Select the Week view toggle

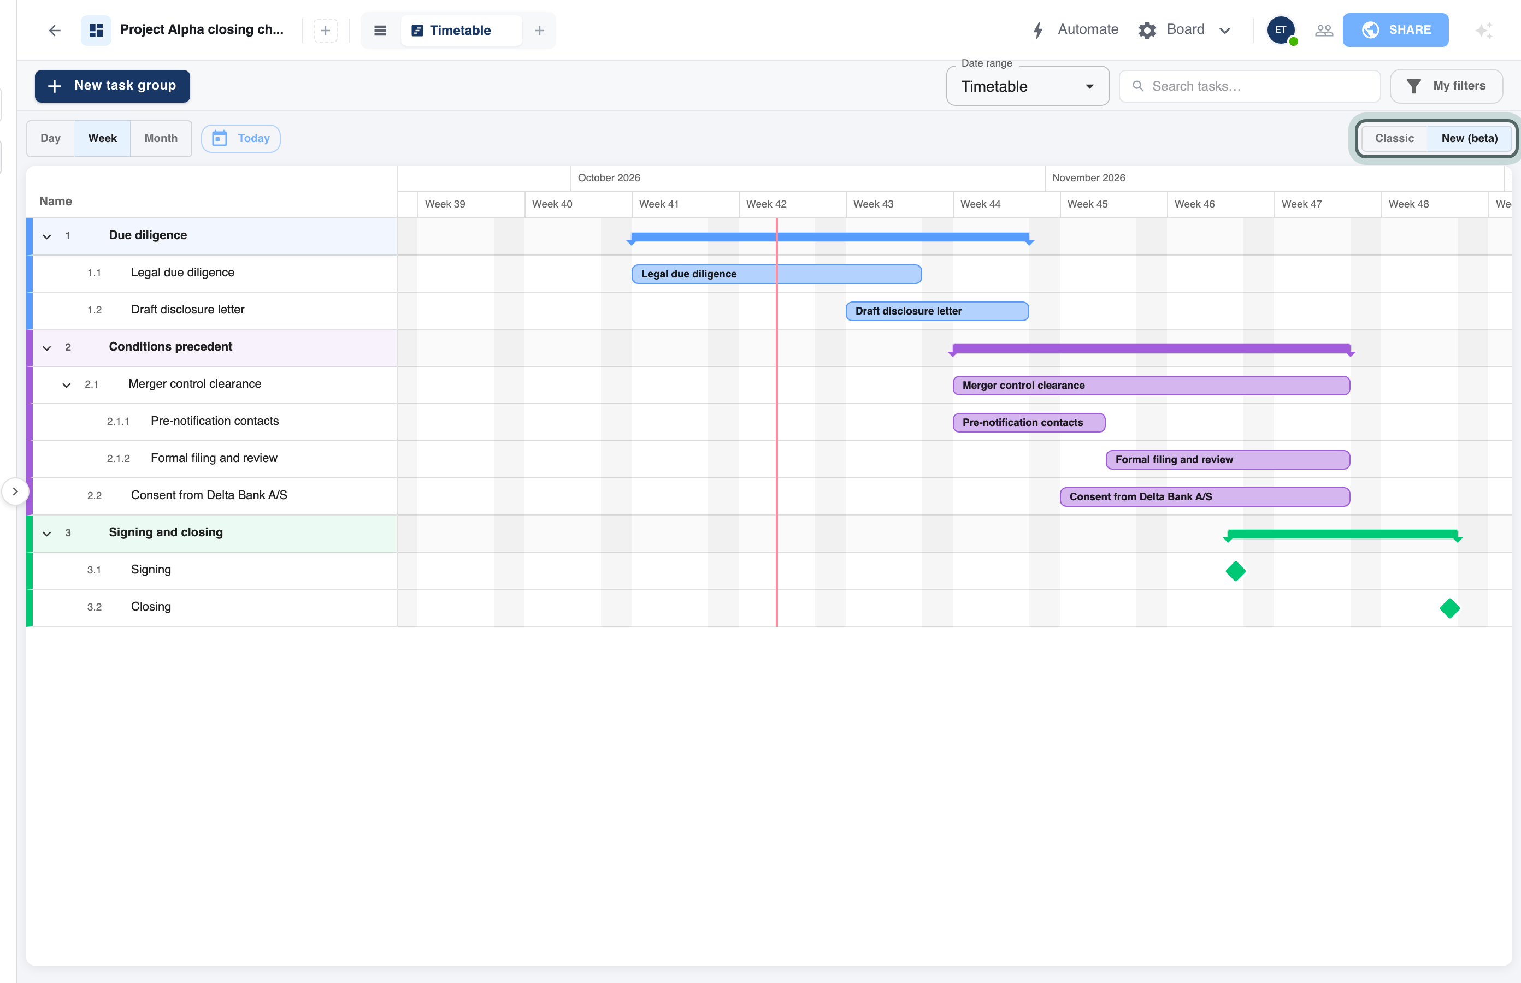[x=102, y=139]
